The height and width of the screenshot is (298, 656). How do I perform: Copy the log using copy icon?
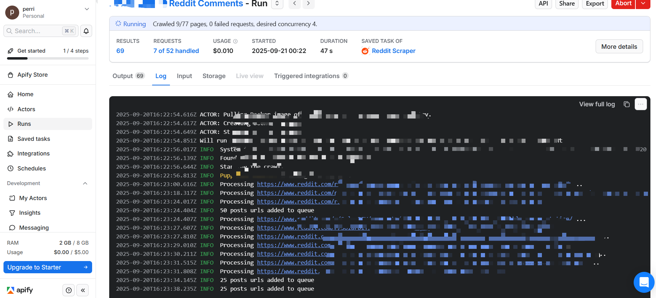(627, 104)
